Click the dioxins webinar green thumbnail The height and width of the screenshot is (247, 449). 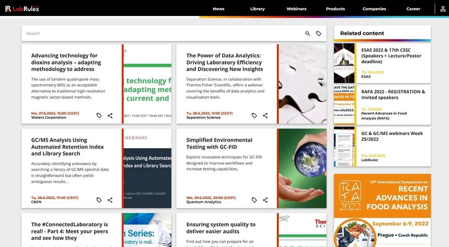pos(147,84)
